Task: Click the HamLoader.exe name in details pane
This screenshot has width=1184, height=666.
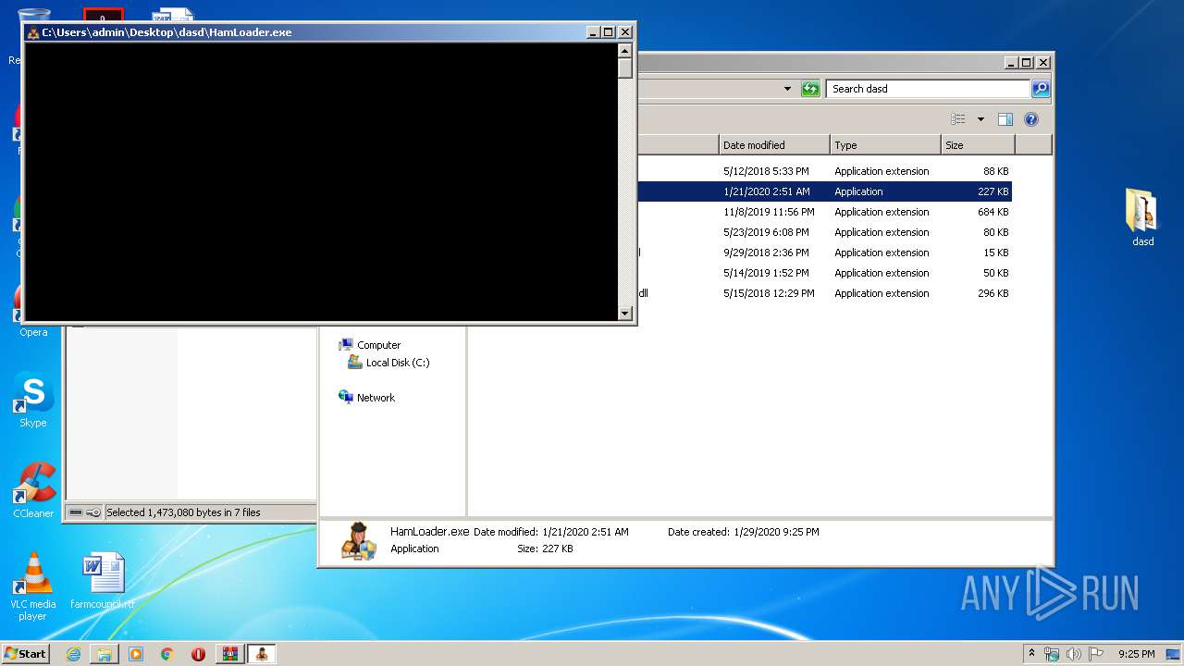Action: [430, 532]
